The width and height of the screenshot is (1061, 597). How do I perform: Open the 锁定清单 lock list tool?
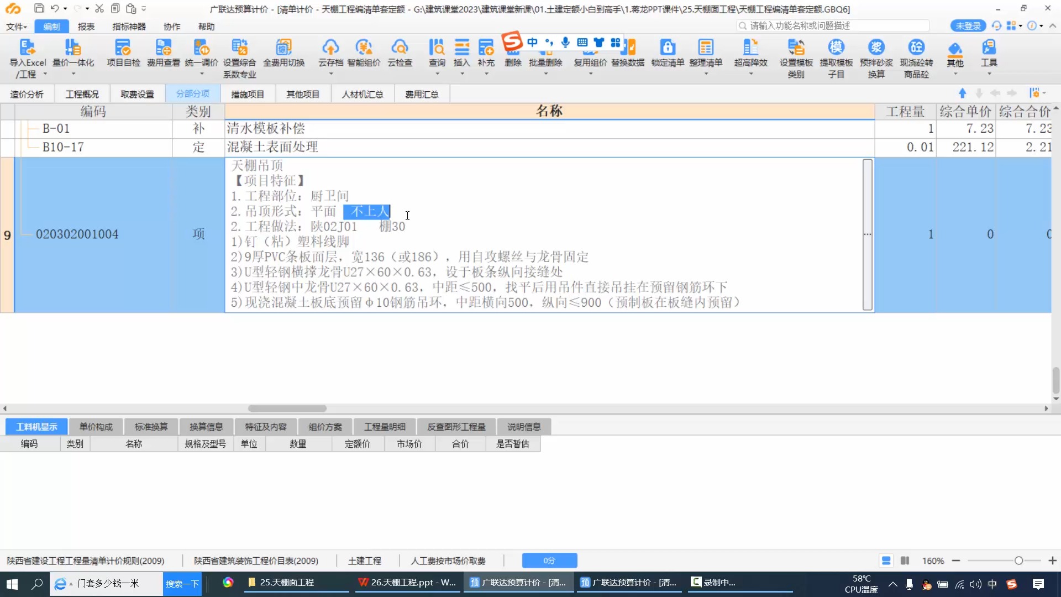[667, 55]
